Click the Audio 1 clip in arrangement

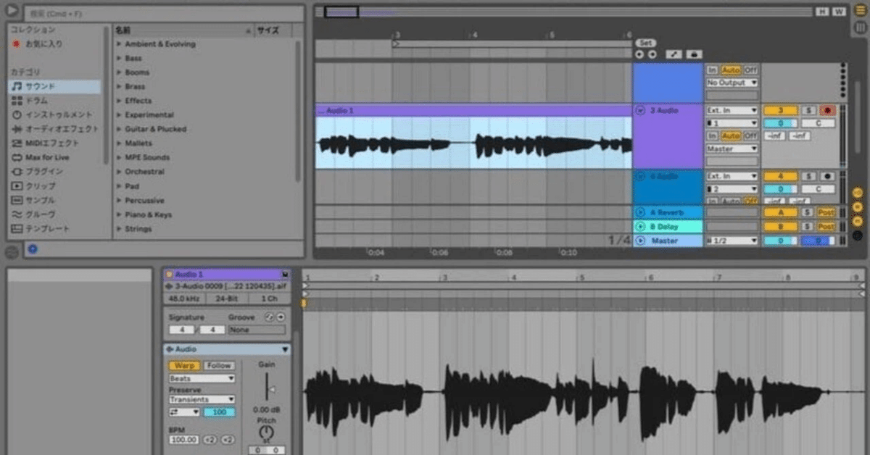[473, 138]
